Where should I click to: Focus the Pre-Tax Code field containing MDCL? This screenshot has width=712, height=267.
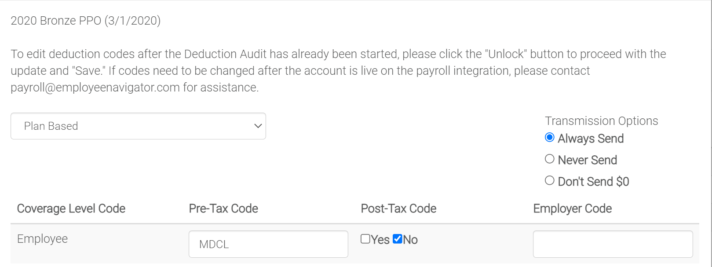point(268,244)
